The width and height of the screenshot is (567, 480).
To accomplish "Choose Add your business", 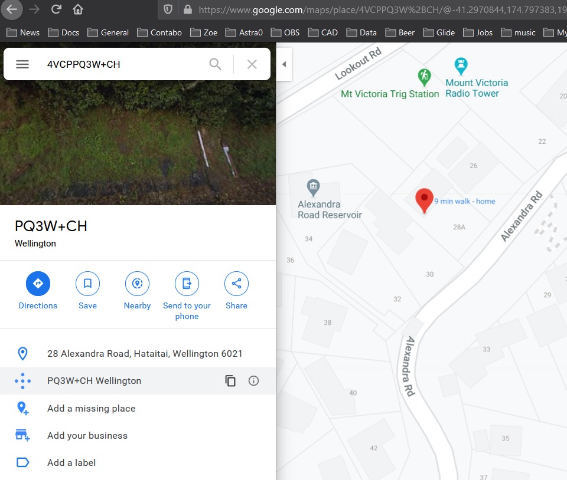I will click(87, 436).
